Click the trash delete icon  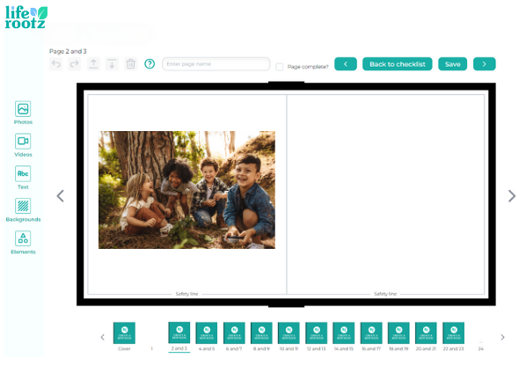point(130,63)
